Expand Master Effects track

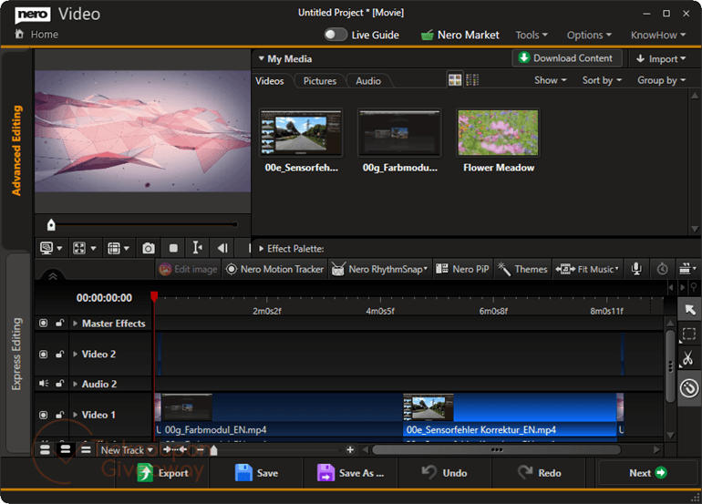[75, 324]
